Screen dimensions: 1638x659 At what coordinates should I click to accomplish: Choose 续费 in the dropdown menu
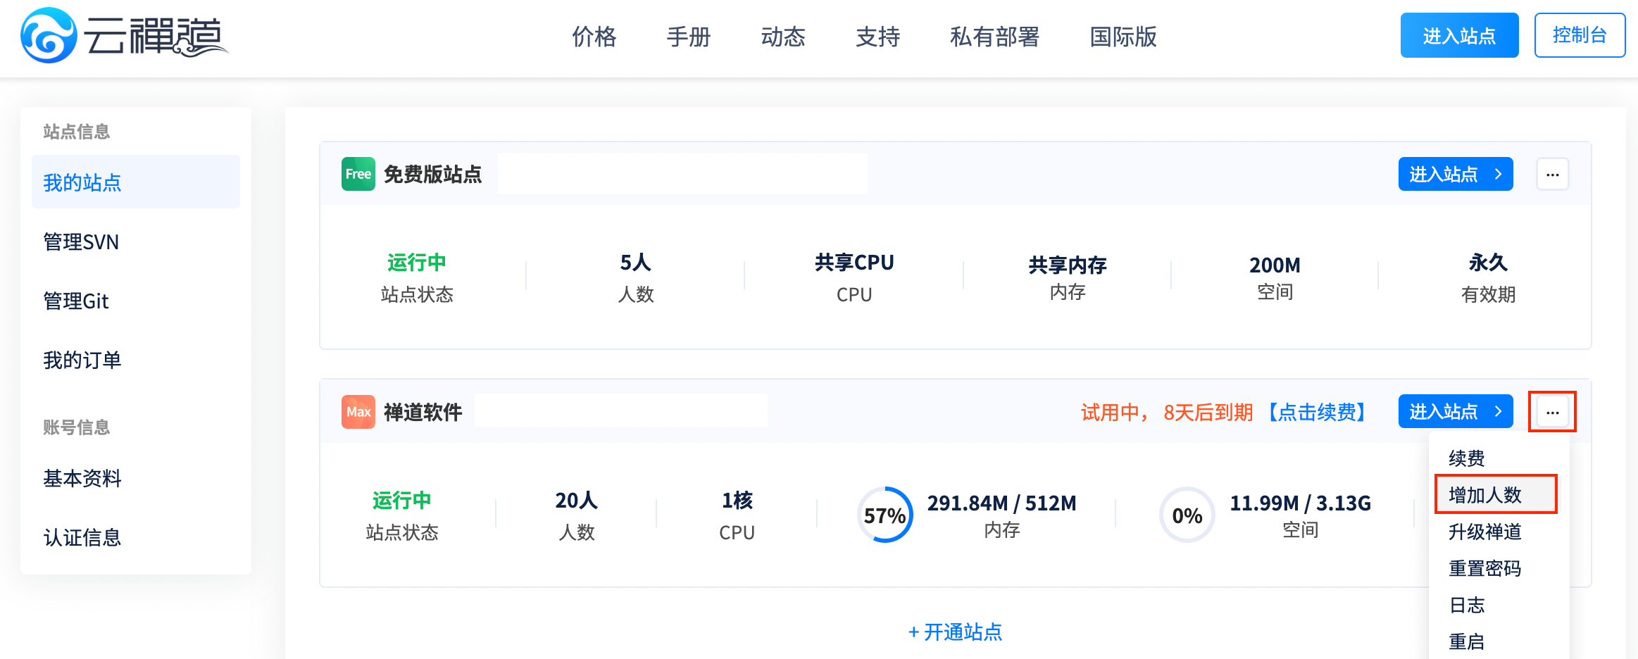[1467, 458]
